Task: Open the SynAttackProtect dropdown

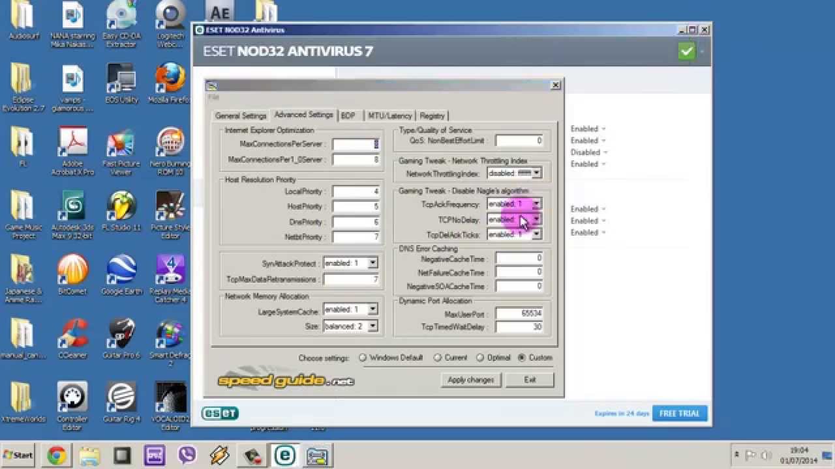Action: pos(372,263)
